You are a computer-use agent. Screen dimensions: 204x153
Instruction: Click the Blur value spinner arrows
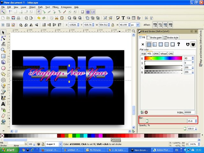[x=196, y=121]
